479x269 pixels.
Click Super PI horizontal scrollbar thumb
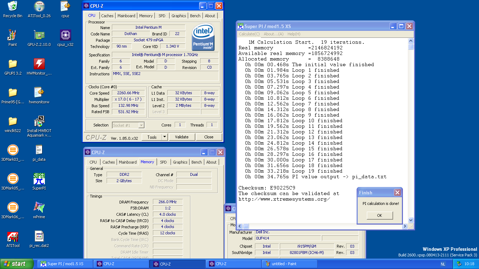tap(246, 226)
